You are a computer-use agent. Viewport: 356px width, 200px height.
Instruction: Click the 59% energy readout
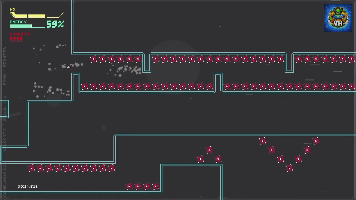[55, 24]
